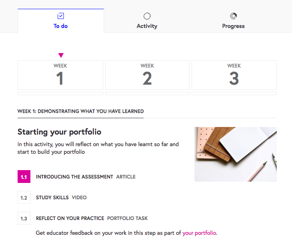This screenshot has height=244, width=292.
Task: Click the "Starting your portfolio" heading
Action: (x=59, y=132)
